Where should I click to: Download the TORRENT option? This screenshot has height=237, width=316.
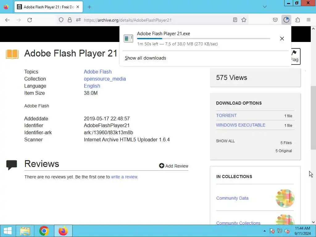(x=226, y=115)
